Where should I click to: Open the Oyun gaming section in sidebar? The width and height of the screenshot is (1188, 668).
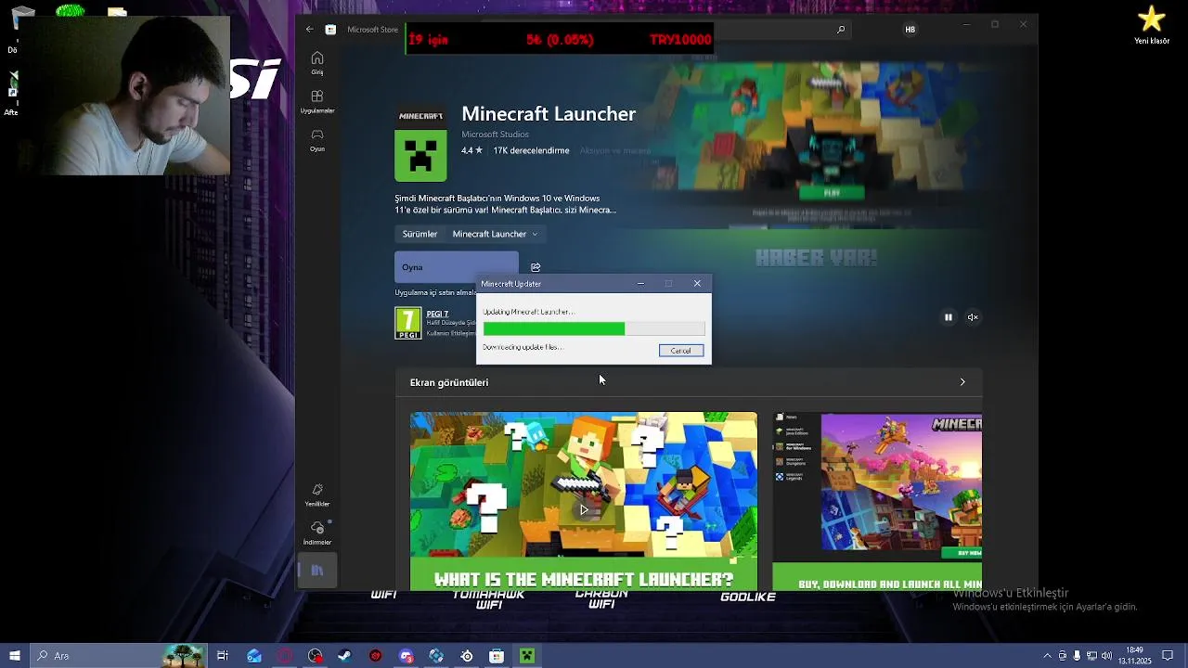tap(317, 140)
